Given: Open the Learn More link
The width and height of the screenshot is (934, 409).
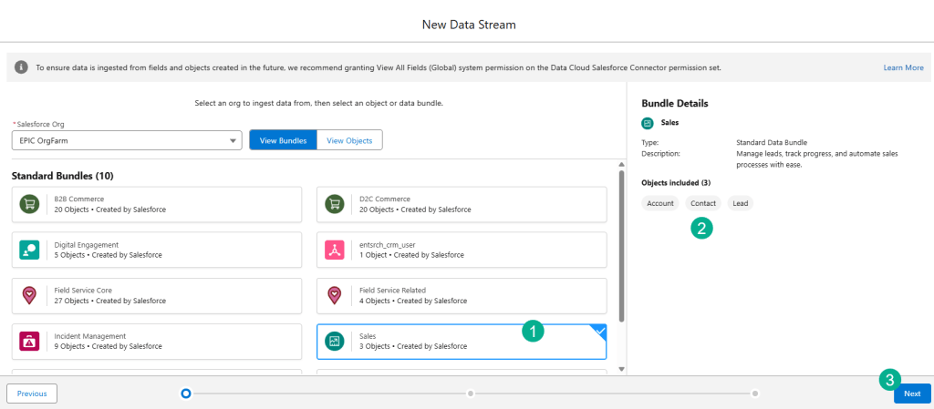Looking at the screenshot, I should coord(902,67).
